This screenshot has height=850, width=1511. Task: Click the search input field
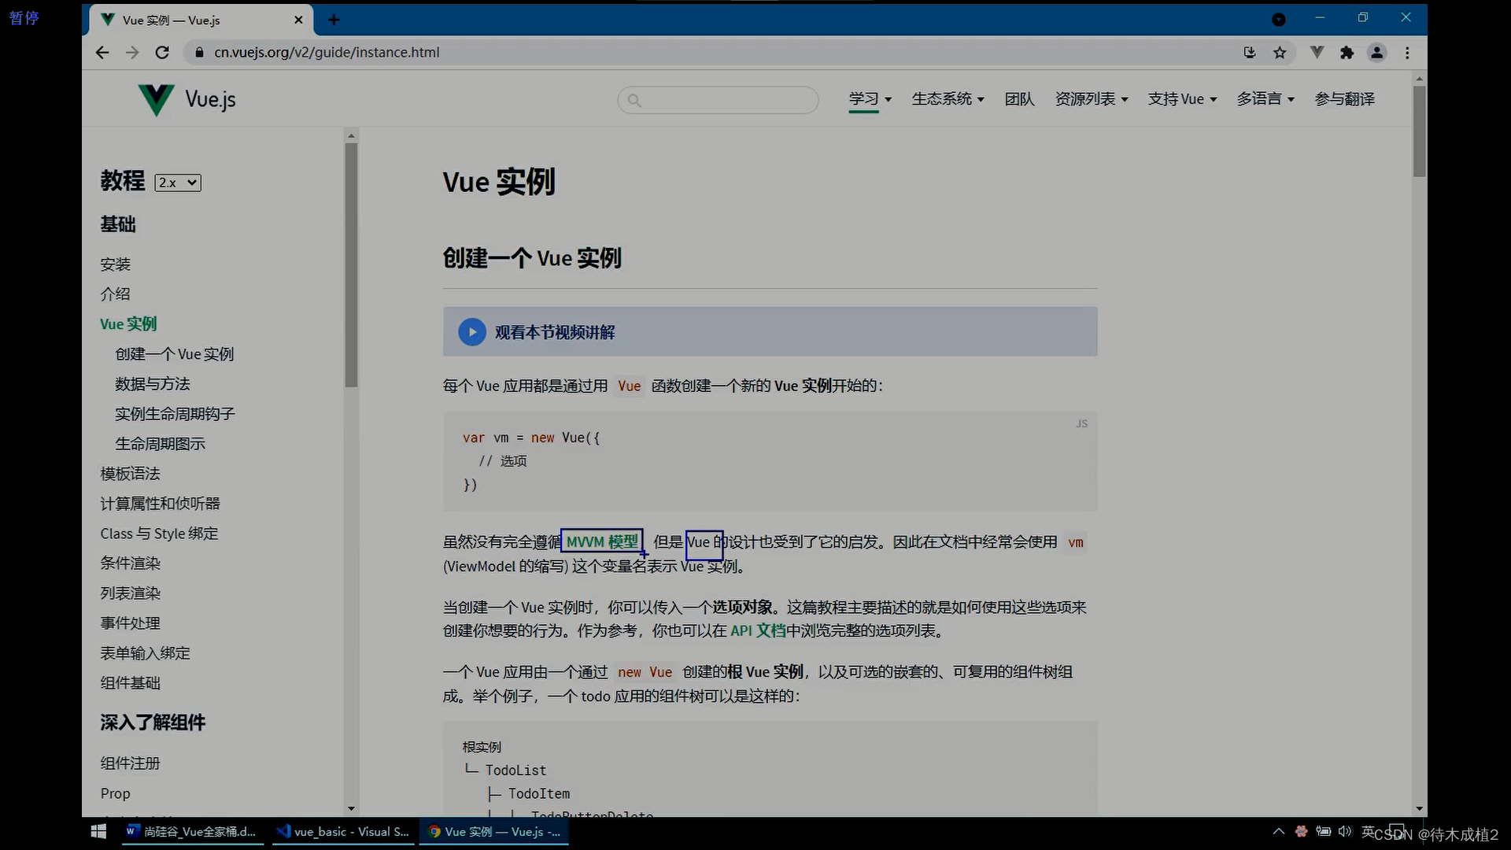tap(718, 100)
